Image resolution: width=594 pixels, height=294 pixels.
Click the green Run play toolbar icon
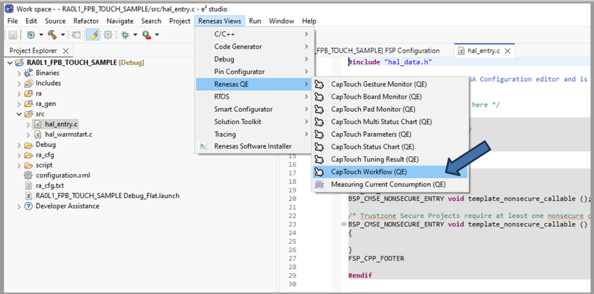[146, 35]
